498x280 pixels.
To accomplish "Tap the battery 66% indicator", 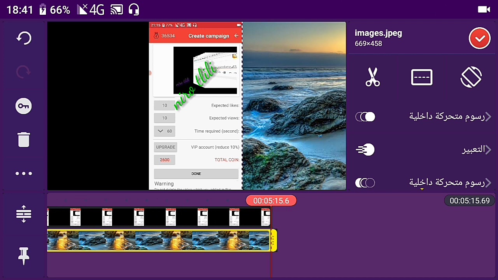I will tap(55, 10).
